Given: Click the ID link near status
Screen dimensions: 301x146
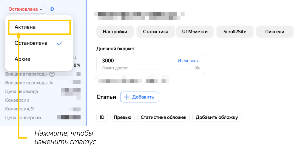Looking at the screenshot, I should tap(52, 9).
